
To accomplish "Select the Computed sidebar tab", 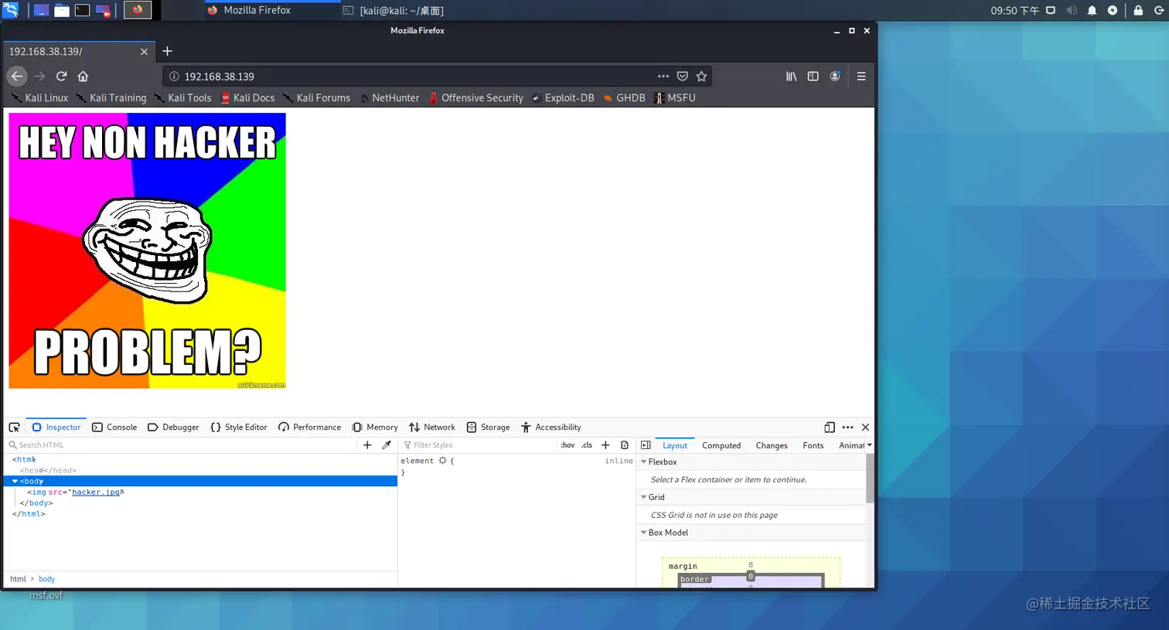I will pos(721,445).
